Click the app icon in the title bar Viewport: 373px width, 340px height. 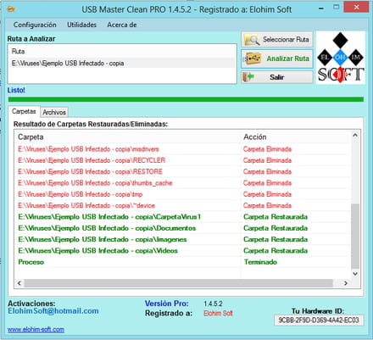click(x=11, y=9)
